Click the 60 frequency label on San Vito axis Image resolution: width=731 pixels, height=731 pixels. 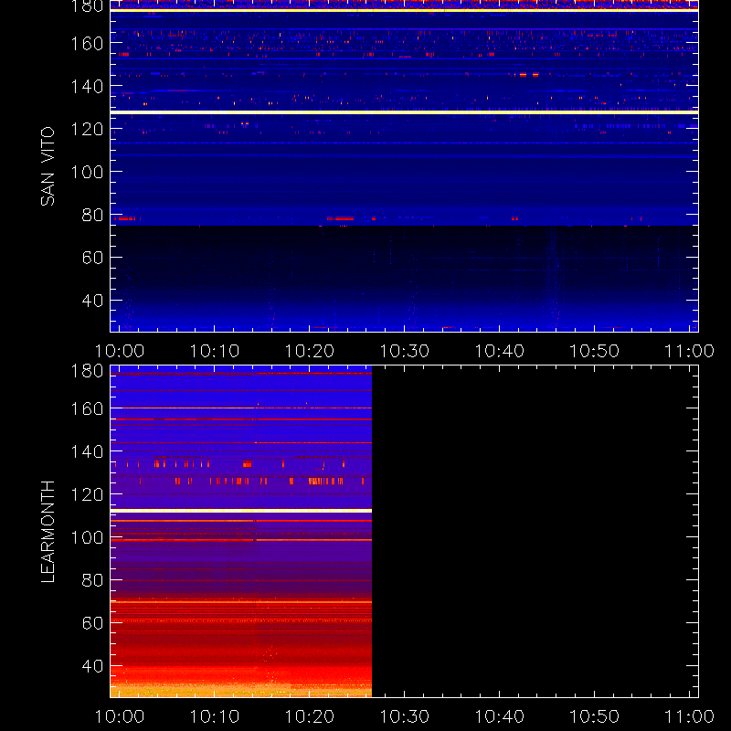coord(92,258)
